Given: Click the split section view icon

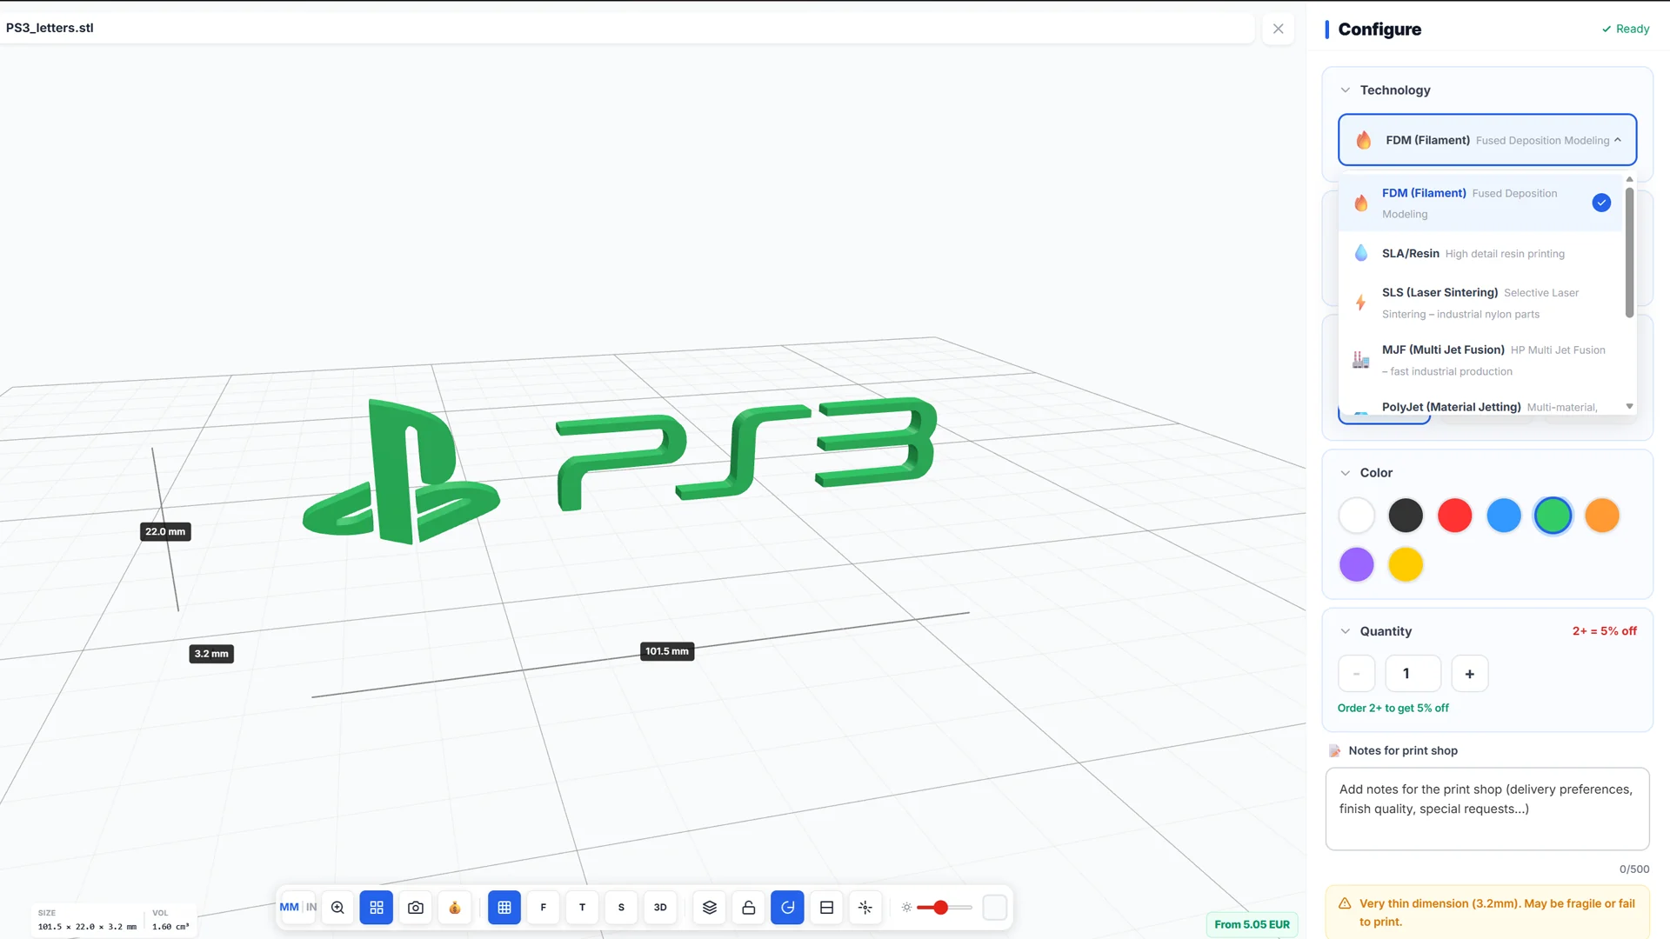Looking at the screenshot, I should tap(827, 907).
